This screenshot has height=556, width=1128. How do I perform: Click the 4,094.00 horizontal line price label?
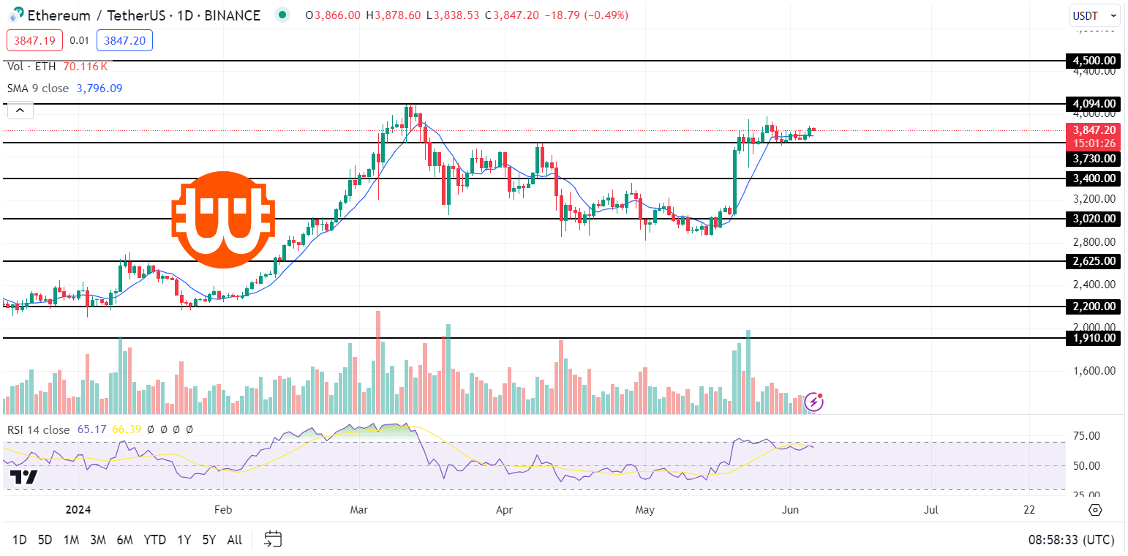point(1093,104)
